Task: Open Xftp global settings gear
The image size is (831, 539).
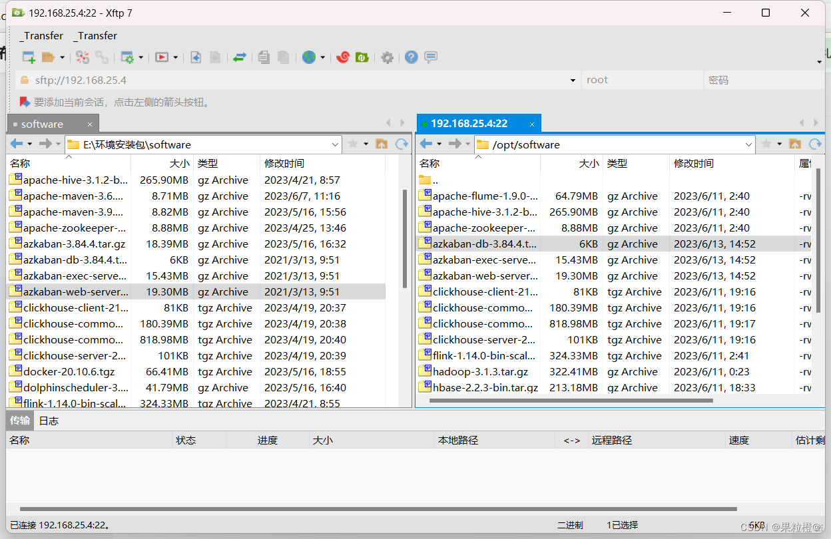Action: [387, 57]
